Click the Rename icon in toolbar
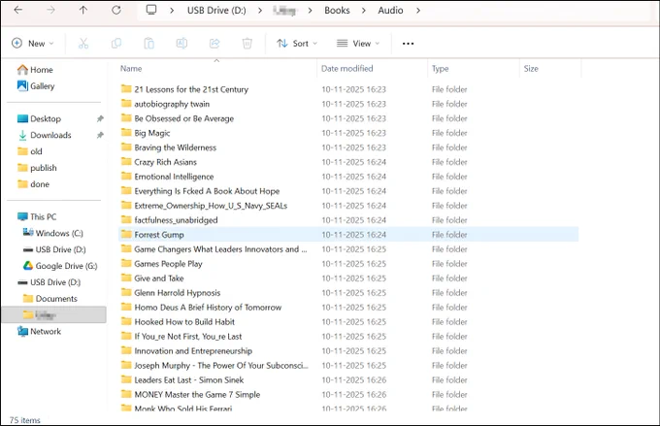The height and width of the screenshot is (426, 660). coord(181,43)
